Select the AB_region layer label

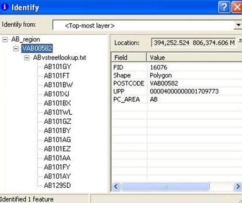[x=25, y=39]
